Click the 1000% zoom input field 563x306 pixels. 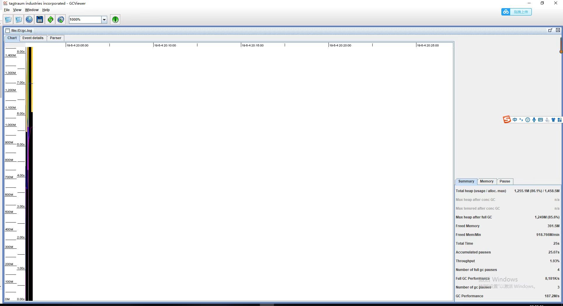coord(85,20)
